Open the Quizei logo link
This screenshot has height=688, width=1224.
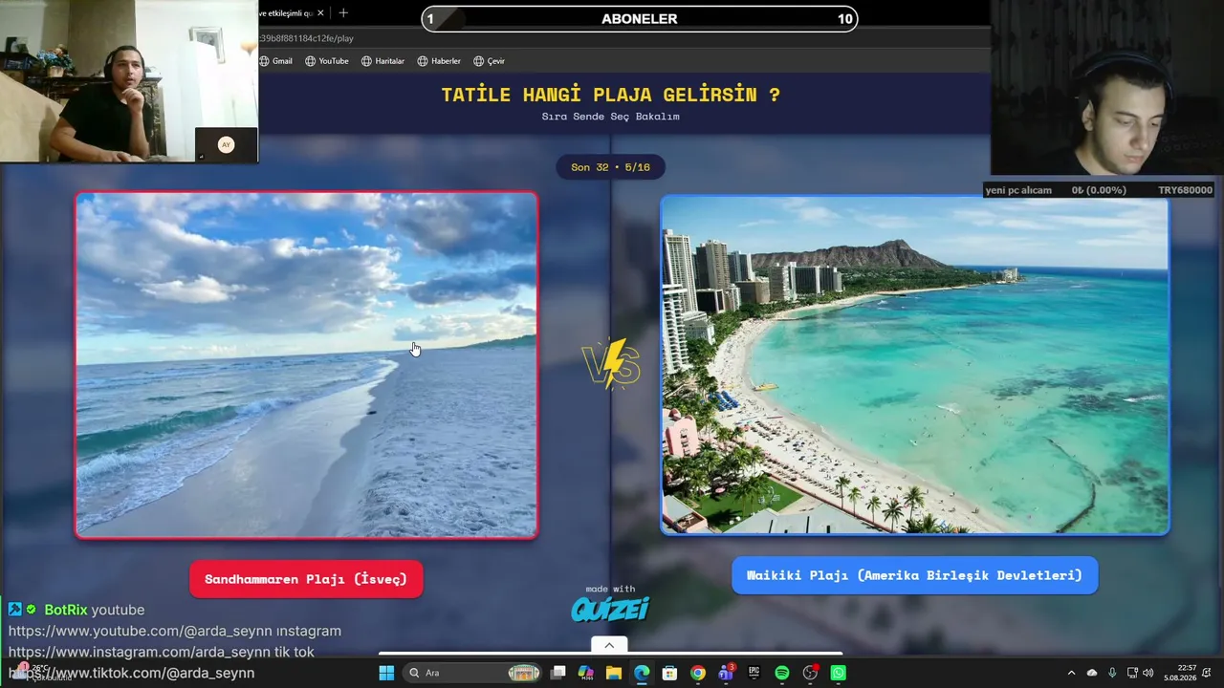pos(610,609)
